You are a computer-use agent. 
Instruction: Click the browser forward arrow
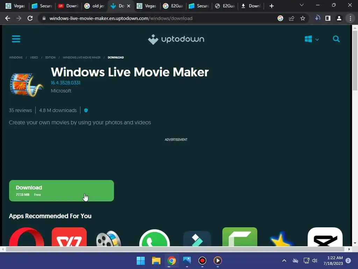click(19, 18)
